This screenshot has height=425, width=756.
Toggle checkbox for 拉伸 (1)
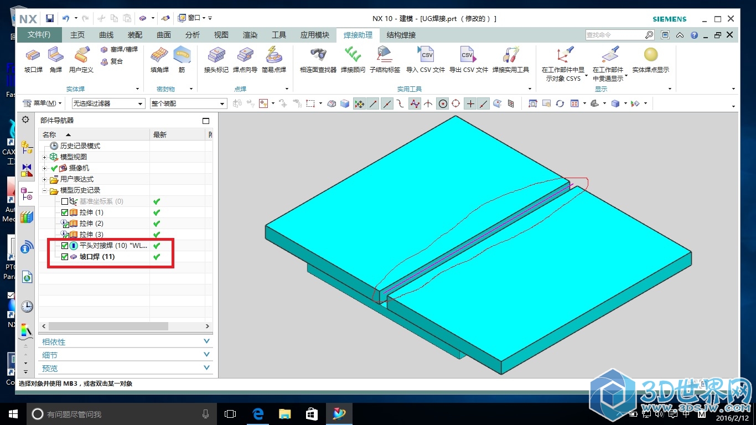65,212
